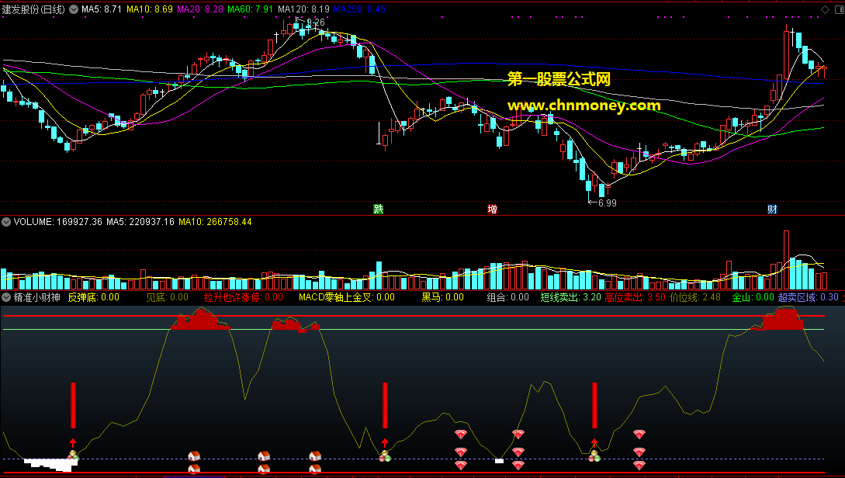Click the VOLUME: 169927.36 label
The height and width of the screenshot is (478, 845).
(57, 221)
